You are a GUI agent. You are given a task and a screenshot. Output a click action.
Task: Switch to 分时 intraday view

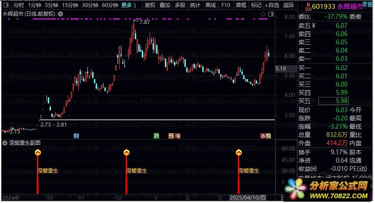pos(18,5)
